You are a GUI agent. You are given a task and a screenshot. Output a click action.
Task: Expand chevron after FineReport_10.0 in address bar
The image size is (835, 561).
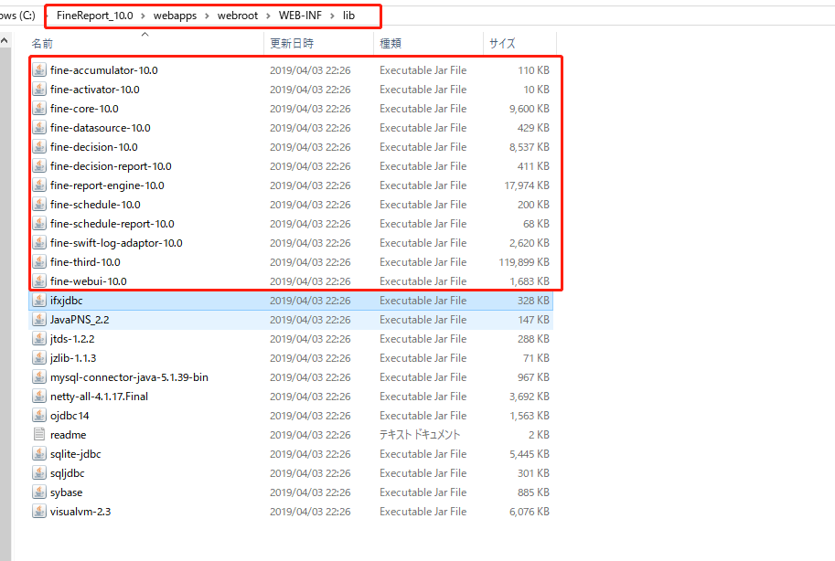[143, 16]
